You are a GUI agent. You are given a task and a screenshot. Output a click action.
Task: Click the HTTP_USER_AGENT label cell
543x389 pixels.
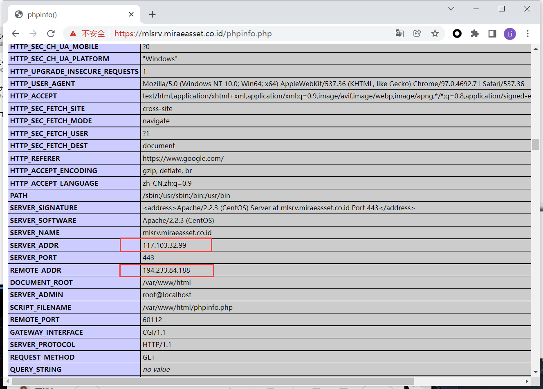point(74,84)
